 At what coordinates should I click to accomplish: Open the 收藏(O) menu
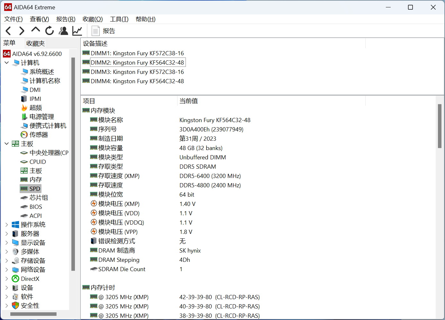(x=93, y=19)
